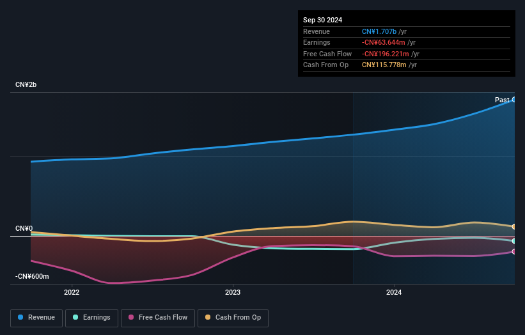Click the Free Cash Flow label in tooltip
The image size is (525, 335).
[327, 54]
